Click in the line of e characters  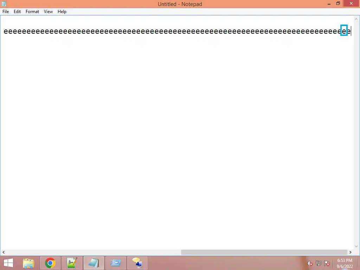pos(177,31)
